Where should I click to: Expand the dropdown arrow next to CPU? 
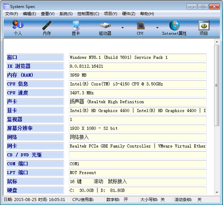157,28
